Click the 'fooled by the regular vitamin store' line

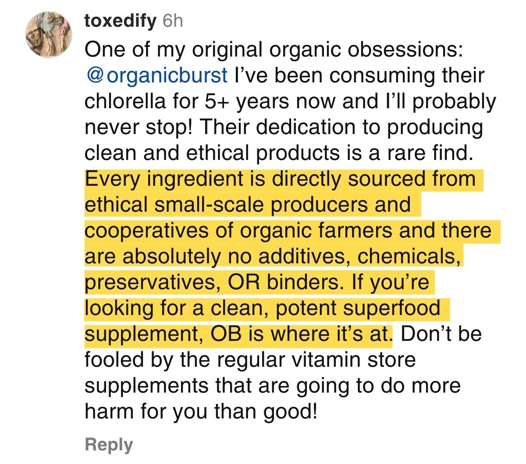tap(250, 360)
